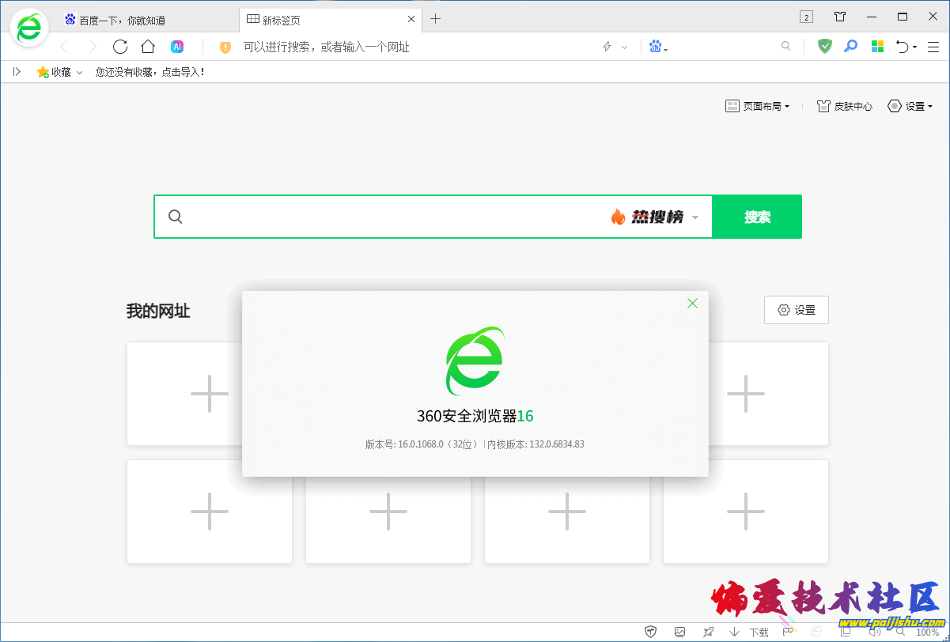Click the 100% zoom control in status bar
The image size is (950, 642).
point(927,632)
